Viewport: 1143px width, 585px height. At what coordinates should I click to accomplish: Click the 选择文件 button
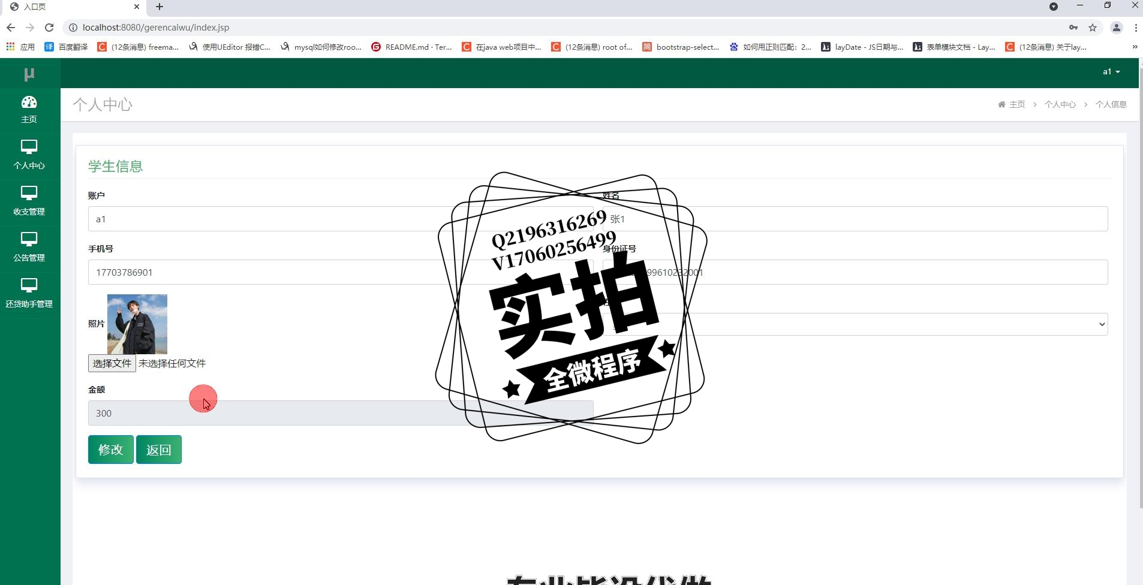112,363
